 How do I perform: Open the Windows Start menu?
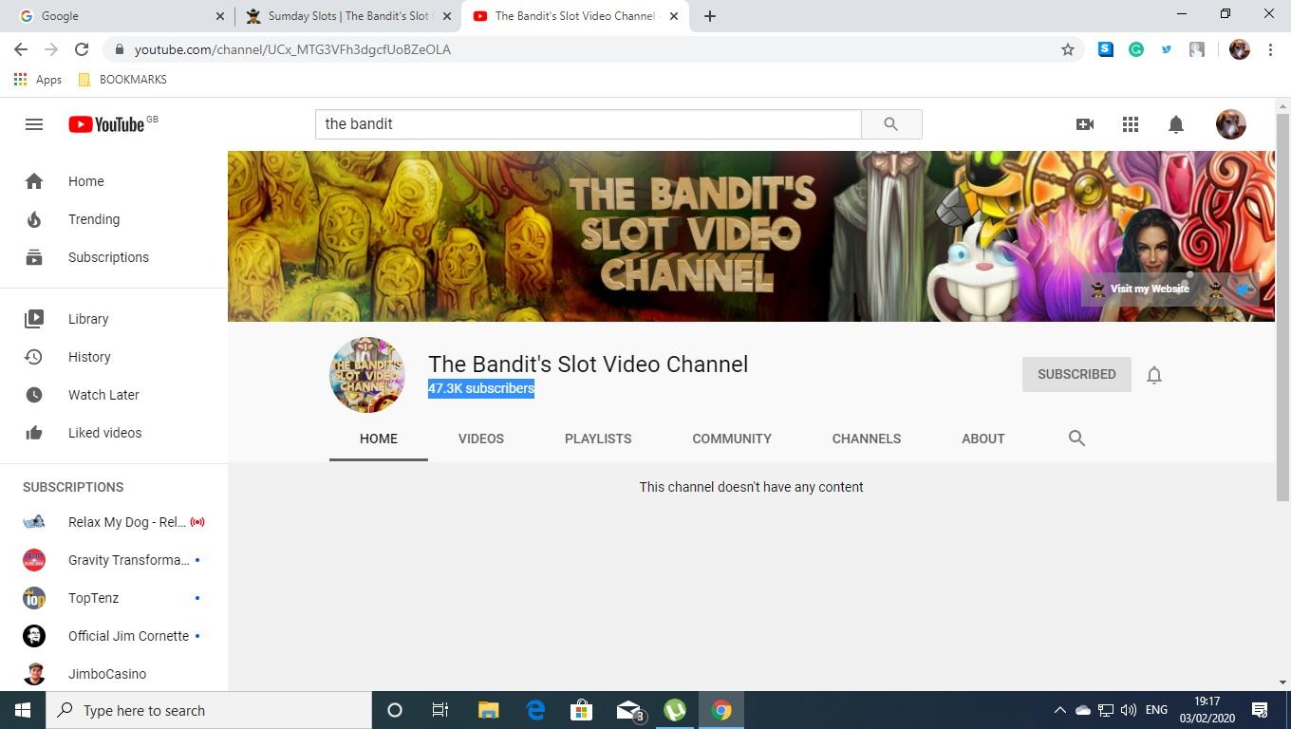(23, 710)
